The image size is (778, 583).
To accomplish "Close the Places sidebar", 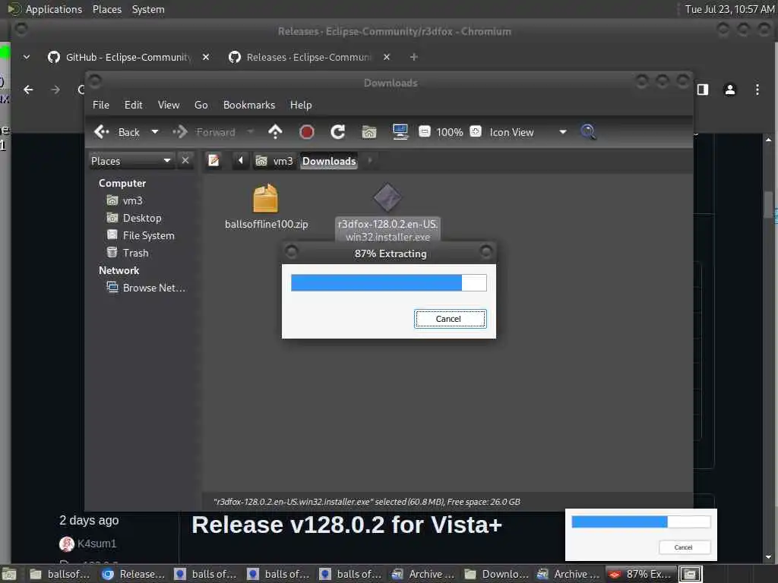I will [x=185, y=161].
